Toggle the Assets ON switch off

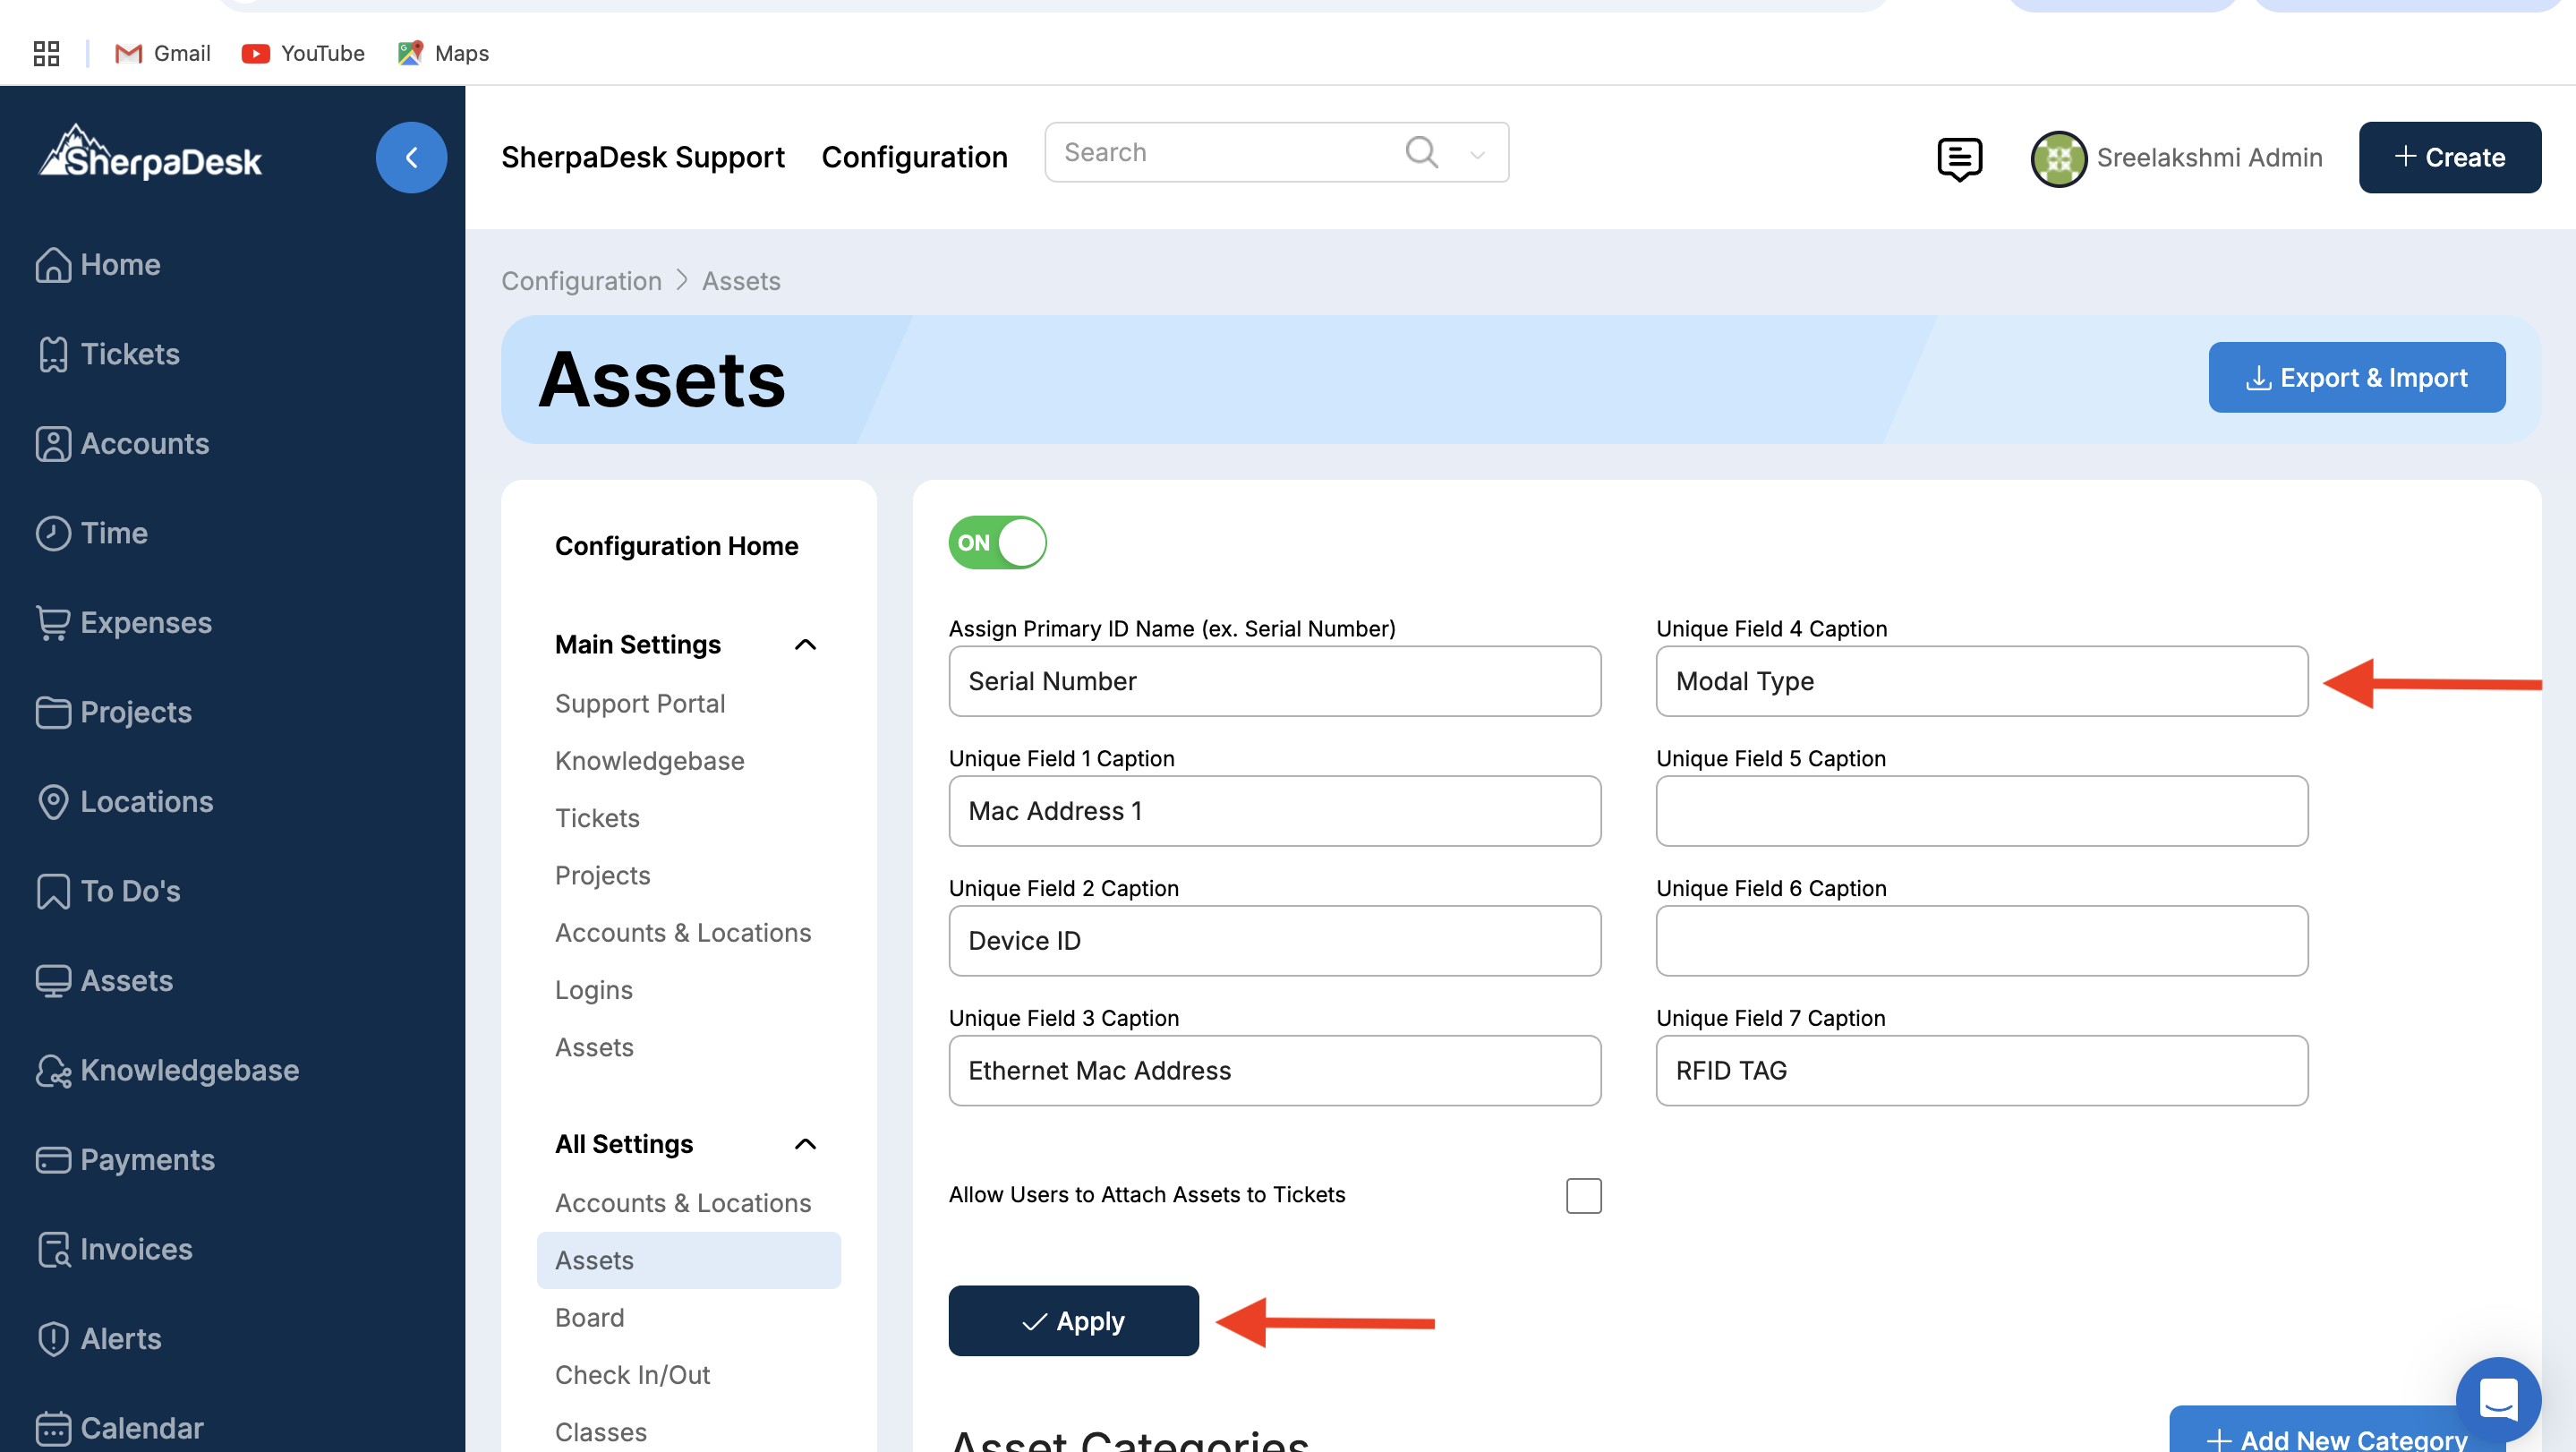coord(997,542)
